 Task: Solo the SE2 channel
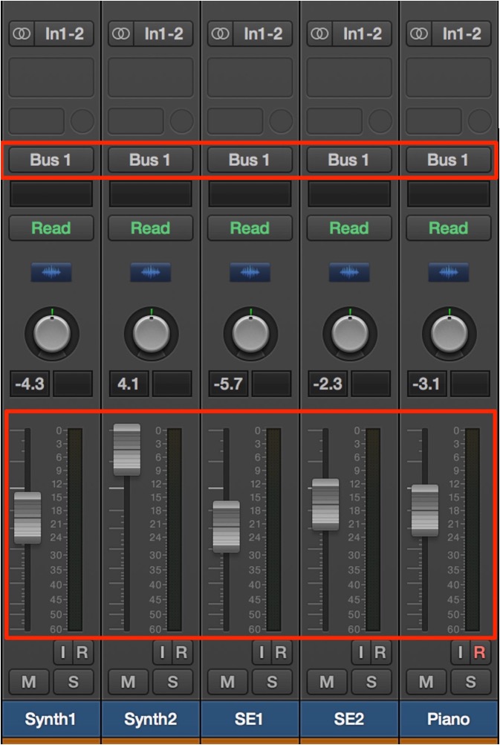click(x=371, y=683)
